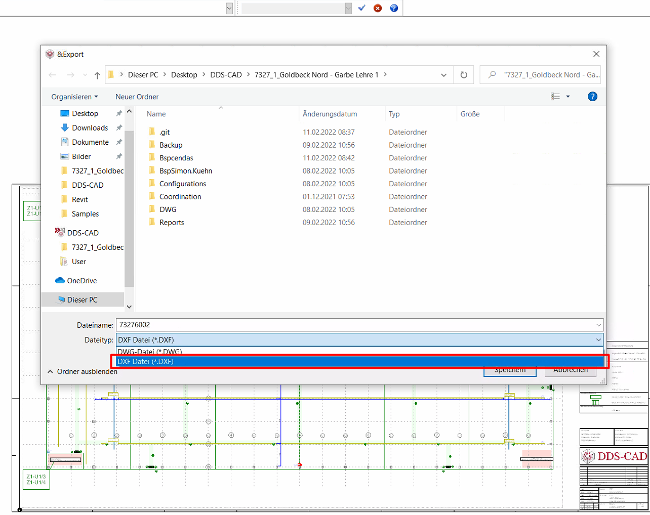Open the dialog help icon
Viewport: 650px width, 515px height.
[x=592, y=97]
